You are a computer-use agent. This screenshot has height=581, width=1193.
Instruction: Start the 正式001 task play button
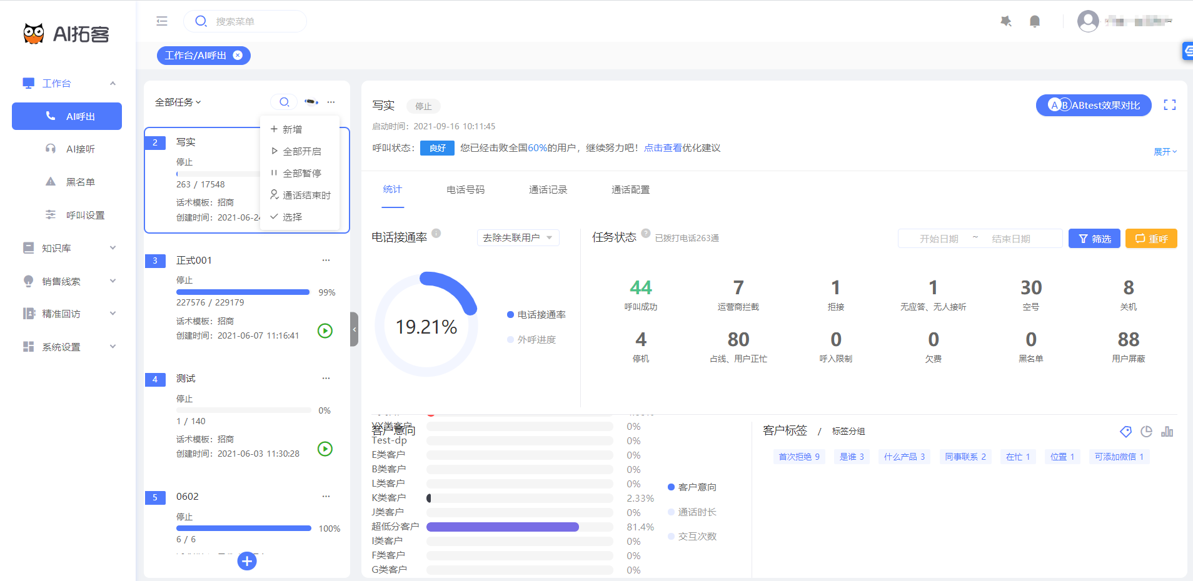click(x=325, y=330)
